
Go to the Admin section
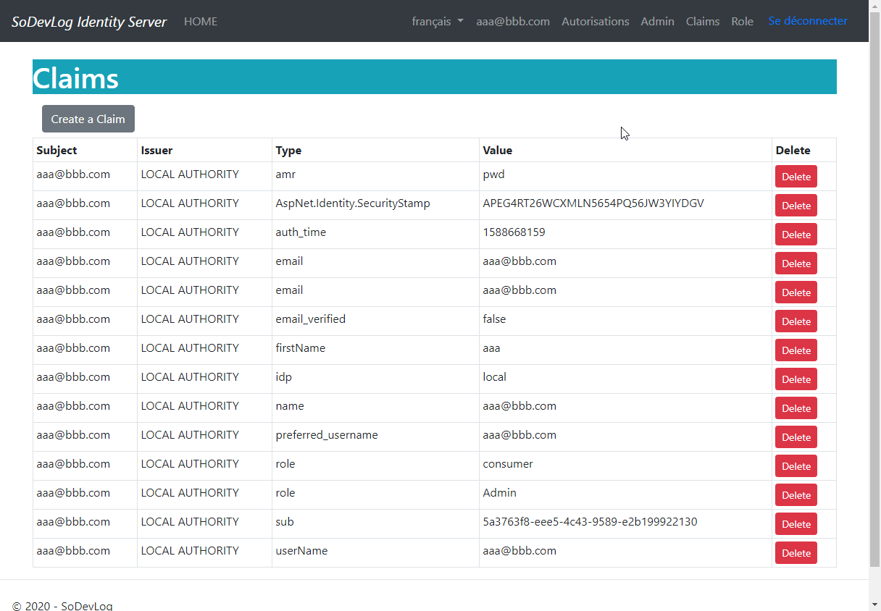[x=657, y=21]
